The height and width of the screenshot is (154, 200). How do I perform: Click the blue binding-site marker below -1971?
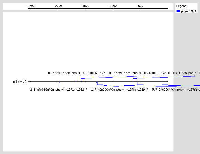click(60, 84)
